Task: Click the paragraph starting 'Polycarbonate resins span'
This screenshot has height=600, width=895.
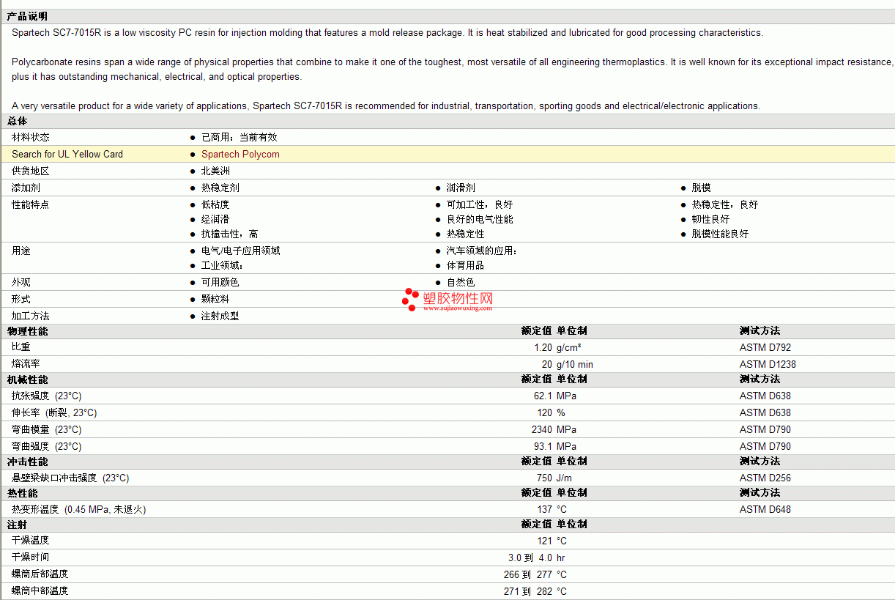Action: coord(453,69)
